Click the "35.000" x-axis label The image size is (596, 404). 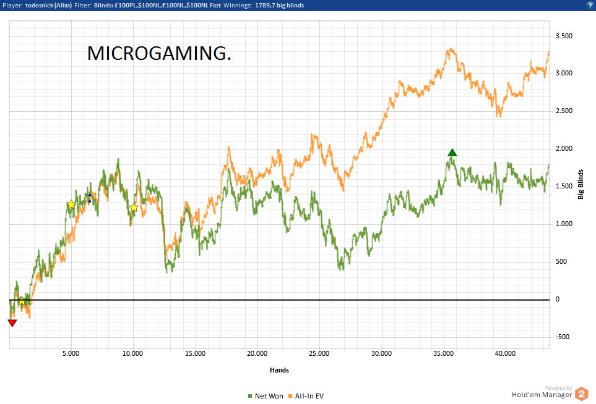444,353
